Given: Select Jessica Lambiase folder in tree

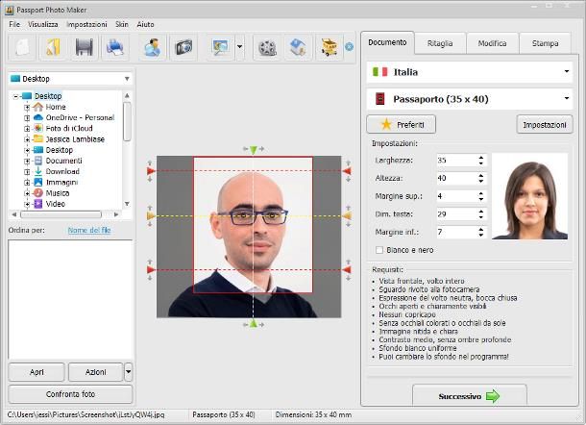Looking at the screenshot, I should coord(75,139).
